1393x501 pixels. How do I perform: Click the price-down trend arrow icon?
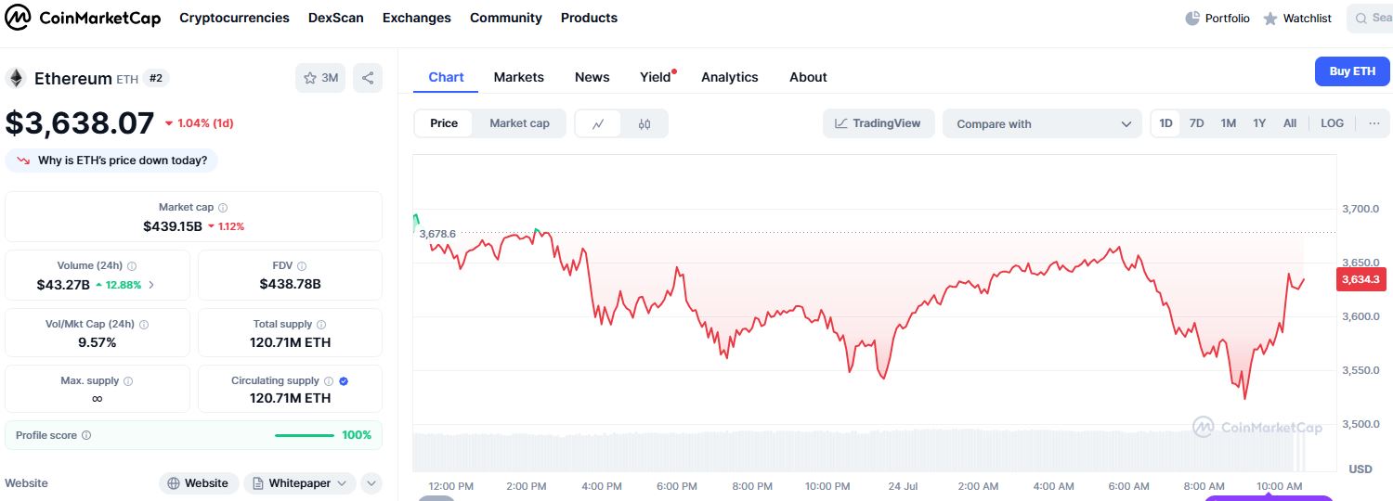click(x=23, y=161)
